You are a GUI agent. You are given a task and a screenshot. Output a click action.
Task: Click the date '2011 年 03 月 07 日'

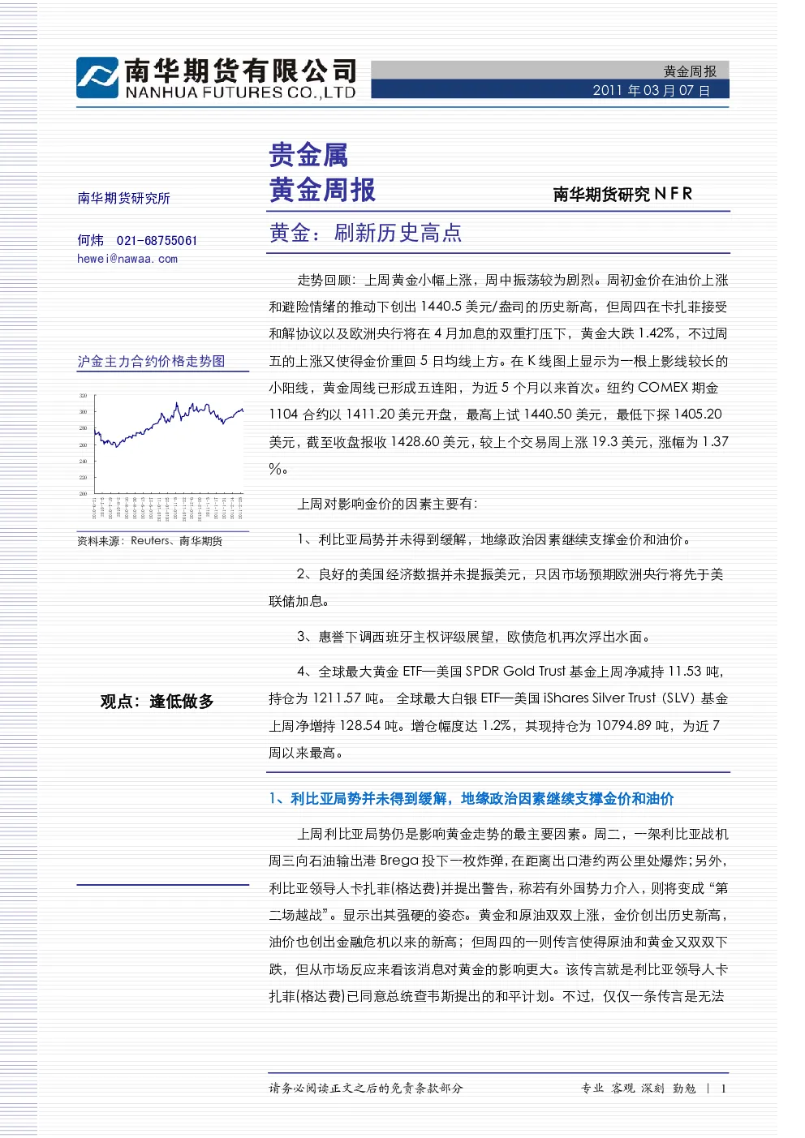[x=652, y=90]
